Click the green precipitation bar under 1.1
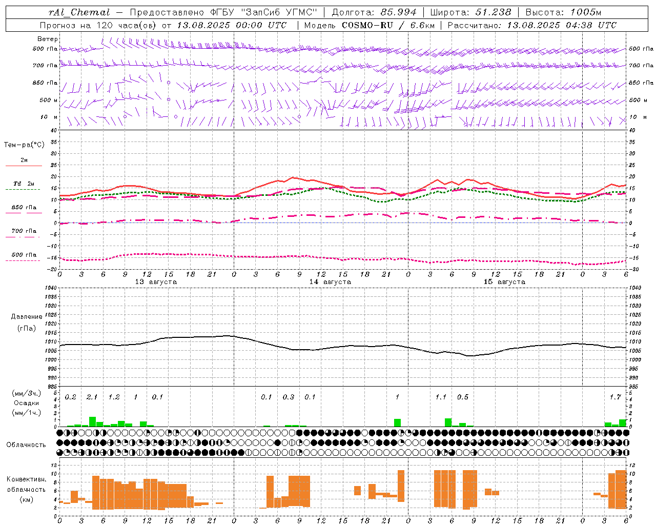Screen dimensions: 656x525 point(448,423)
